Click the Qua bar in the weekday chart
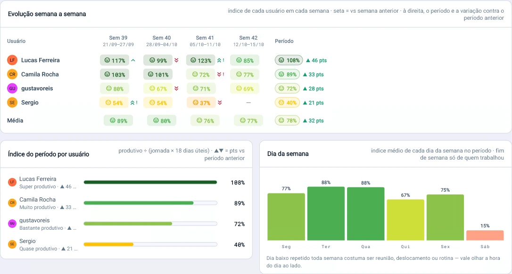 [x=366, y=214]
